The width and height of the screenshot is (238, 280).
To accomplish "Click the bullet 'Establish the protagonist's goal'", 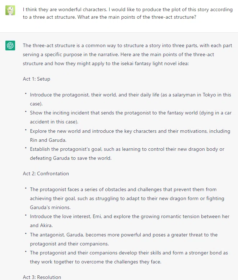I will (127, 154).
